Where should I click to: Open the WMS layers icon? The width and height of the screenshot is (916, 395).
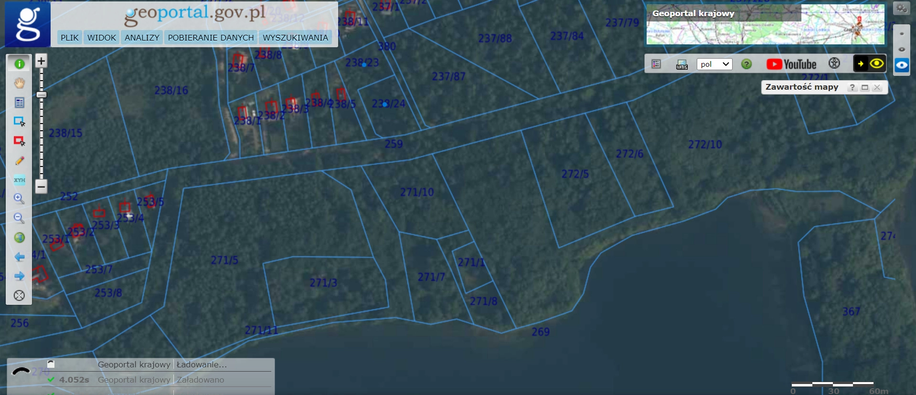coord(682,64)
